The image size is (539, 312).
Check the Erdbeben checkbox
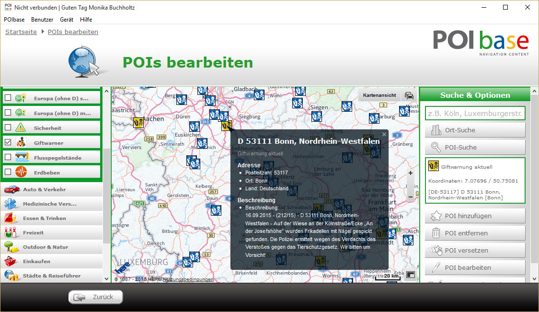pos(8,172)
